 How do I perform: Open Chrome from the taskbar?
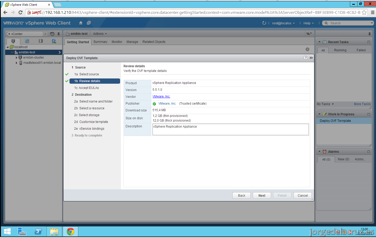click(x=70, y=231)
